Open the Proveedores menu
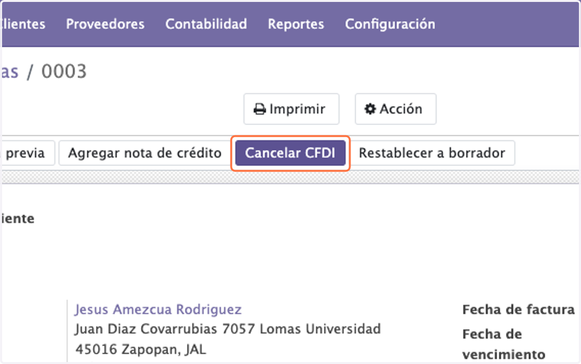 point(105,24)
